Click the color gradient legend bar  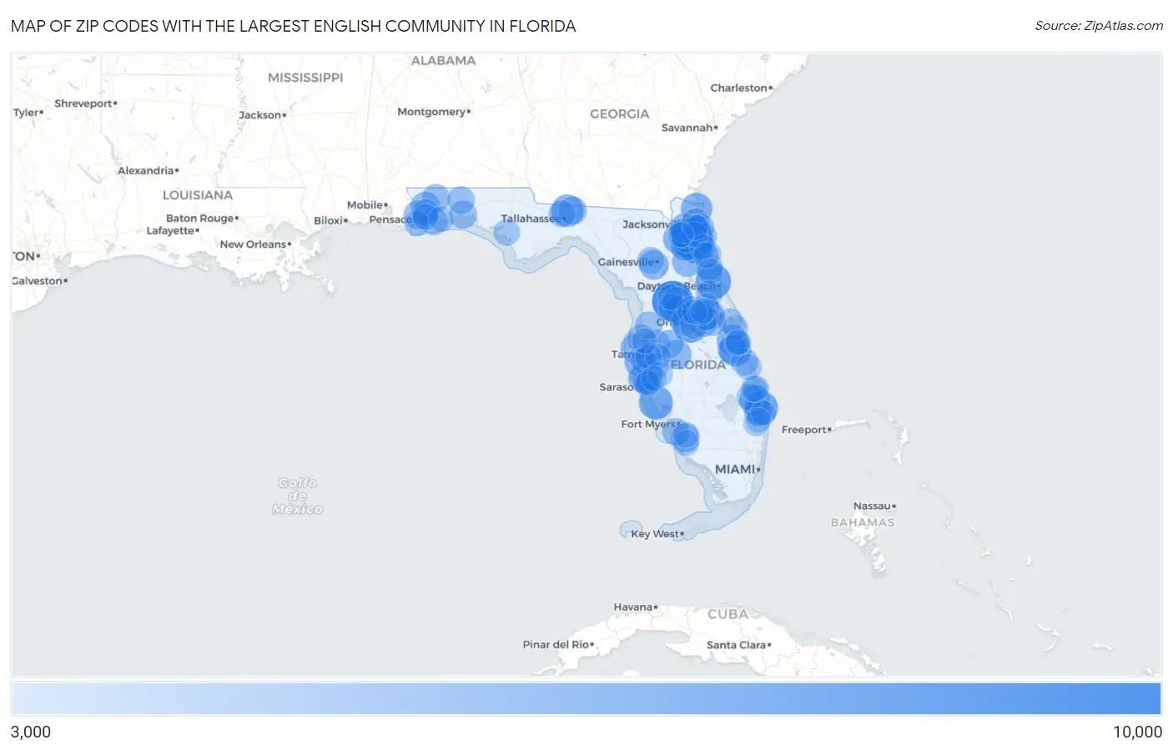[x=586, y=698]
